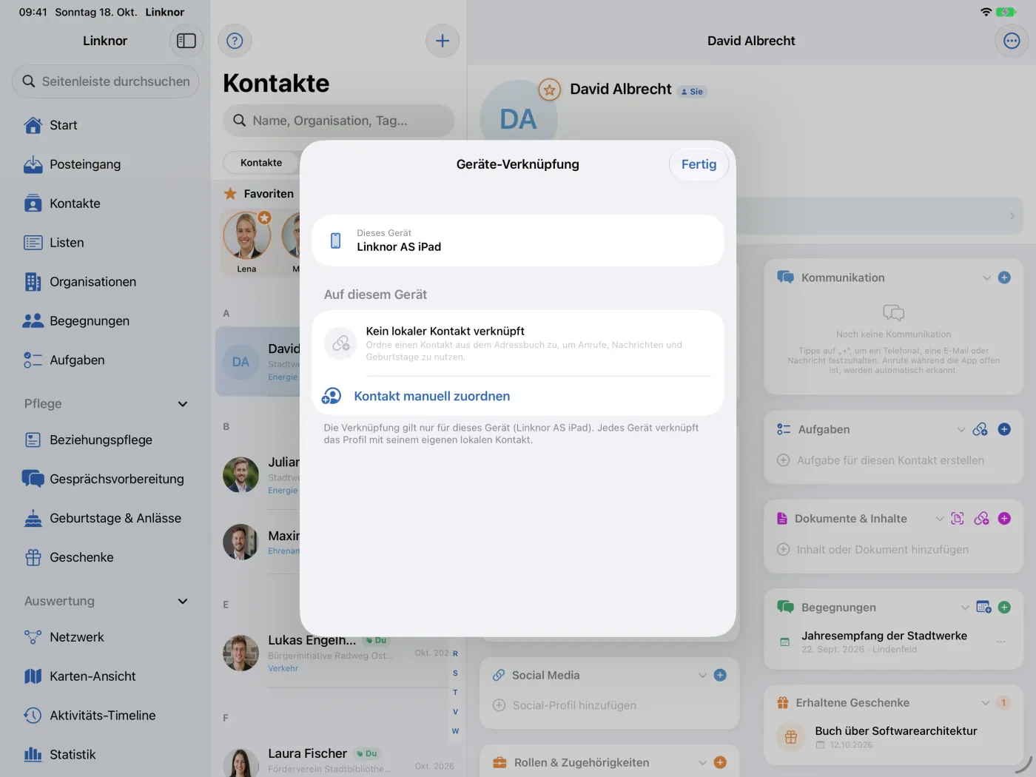Screen dimensions: 1036x777
Task: Add a new Aufgaben task with plus
Action: (1004, 429)
